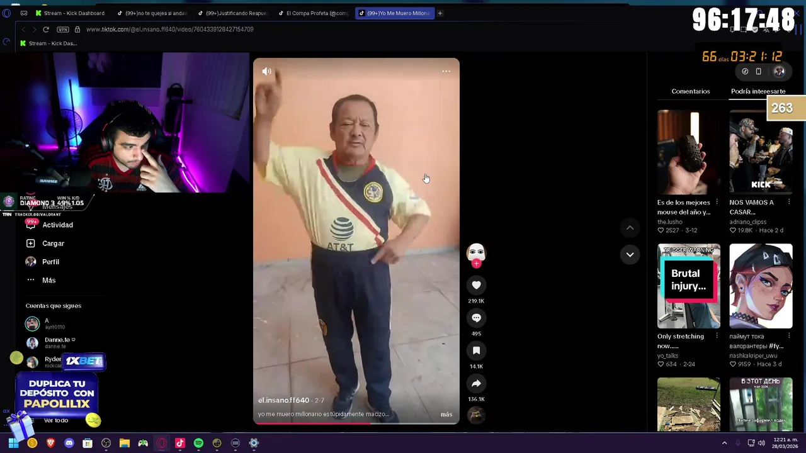Viewport: 806px width, 453px height.
Task: Open Discord from the taskbar
Action: pos(69,443)
